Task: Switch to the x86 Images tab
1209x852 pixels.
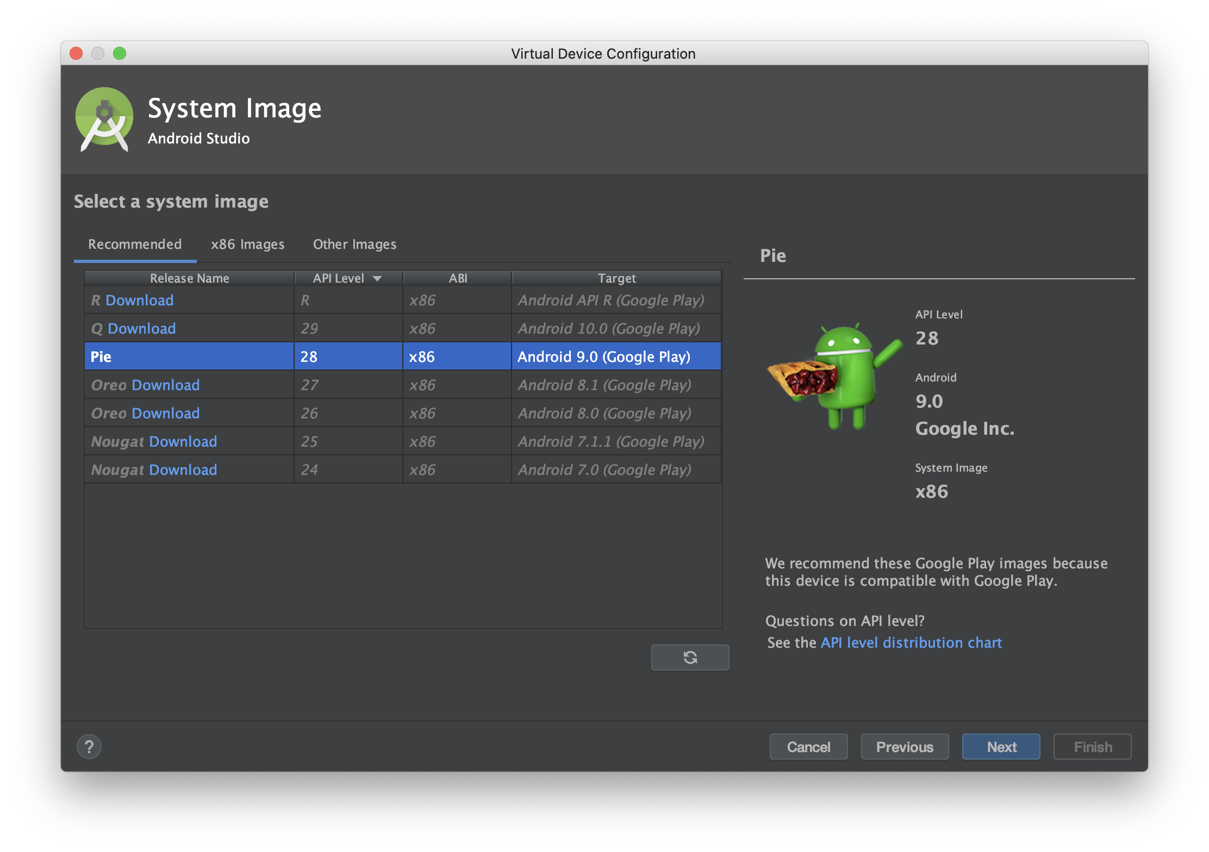Action: tap(247, 245)
